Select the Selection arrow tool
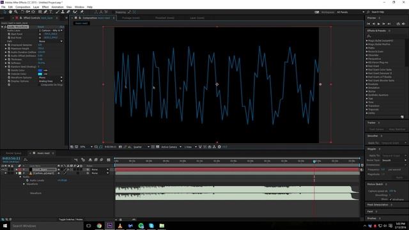The width and height of the screenshot is (409, 230). click(4, 12)
